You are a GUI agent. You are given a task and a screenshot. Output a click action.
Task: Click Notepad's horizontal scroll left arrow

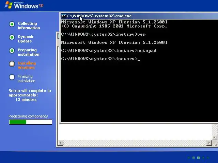click(x=61, y=143)
